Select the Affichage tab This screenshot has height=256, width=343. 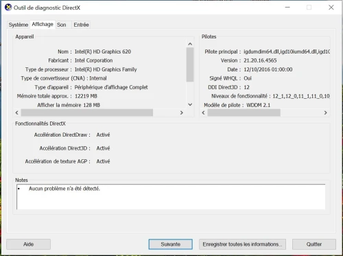tap(43, 24)
